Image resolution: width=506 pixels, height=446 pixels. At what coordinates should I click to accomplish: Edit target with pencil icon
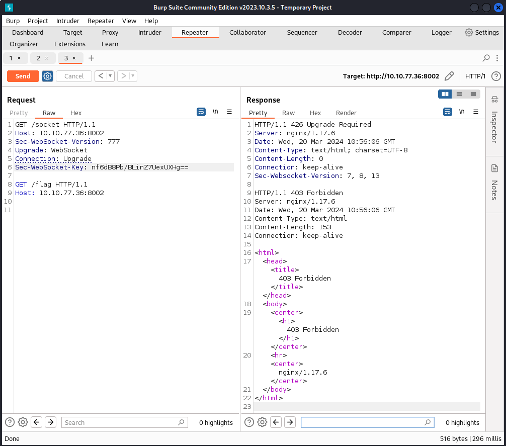[x=449, y=76]
